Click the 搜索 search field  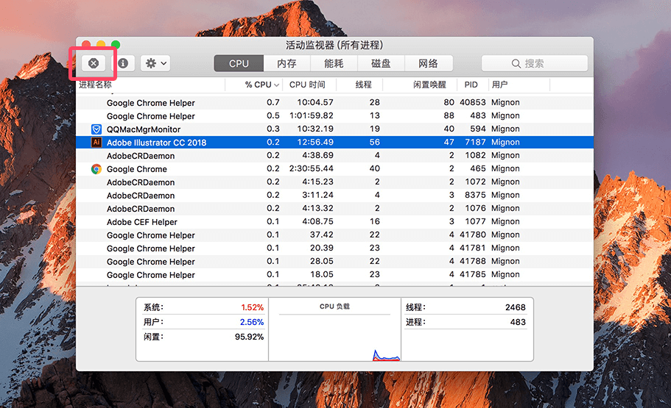pos(535,63)
